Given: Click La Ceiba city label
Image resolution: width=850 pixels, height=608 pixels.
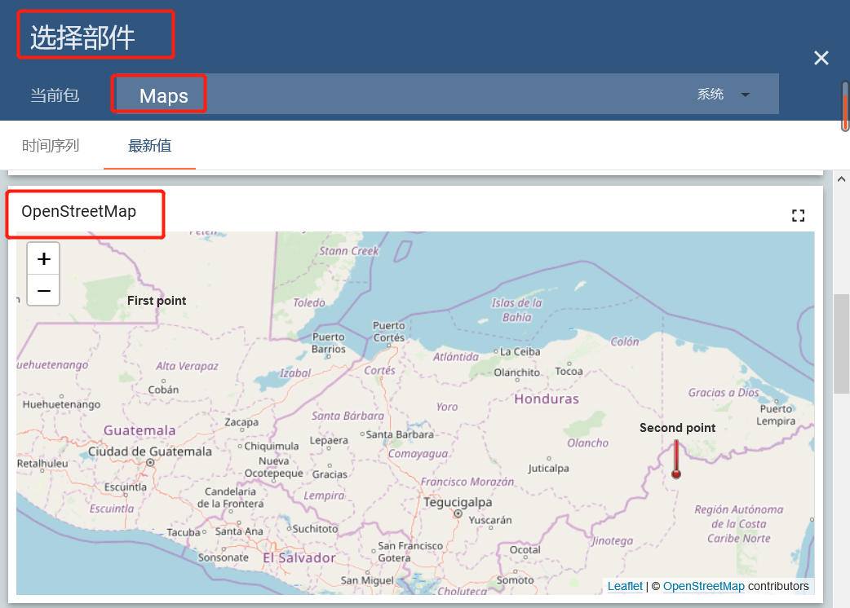Looking at the screenshot, I should (520, 352).
